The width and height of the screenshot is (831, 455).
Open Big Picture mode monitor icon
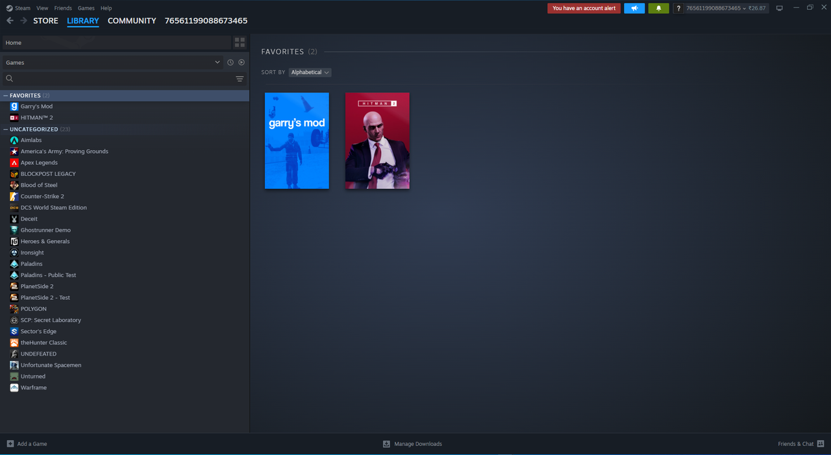coord(779,8)
